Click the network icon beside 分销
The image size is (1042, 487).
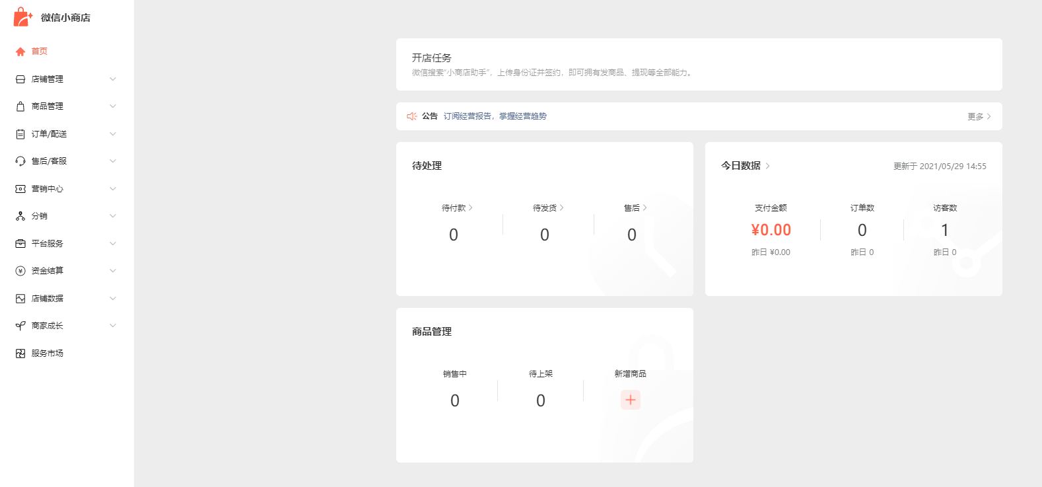coord(20,216)
